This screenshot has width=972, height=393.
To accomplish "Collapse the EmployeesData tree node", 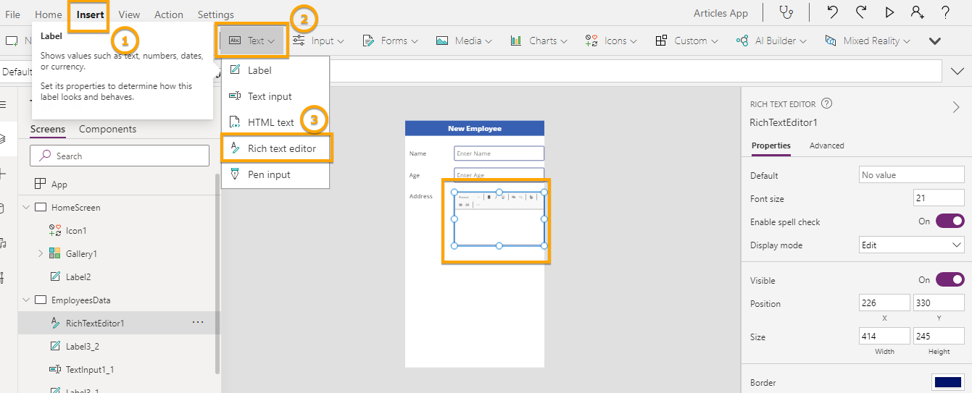I will [26, 300].
